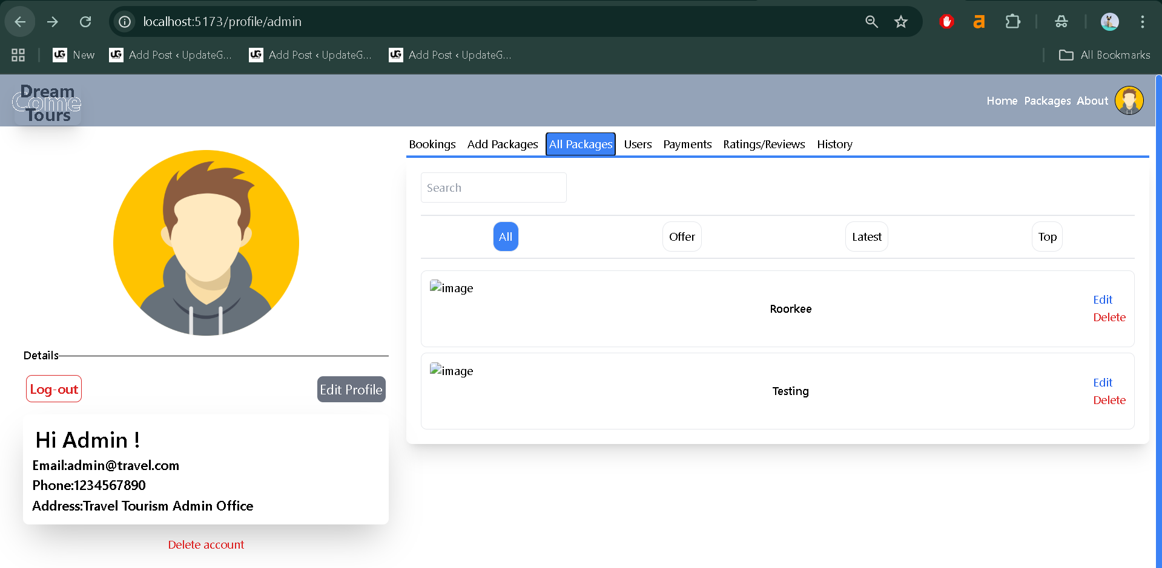Click the zoom magnifier icon in address bar
The image size is (1162, 568).
871,22
